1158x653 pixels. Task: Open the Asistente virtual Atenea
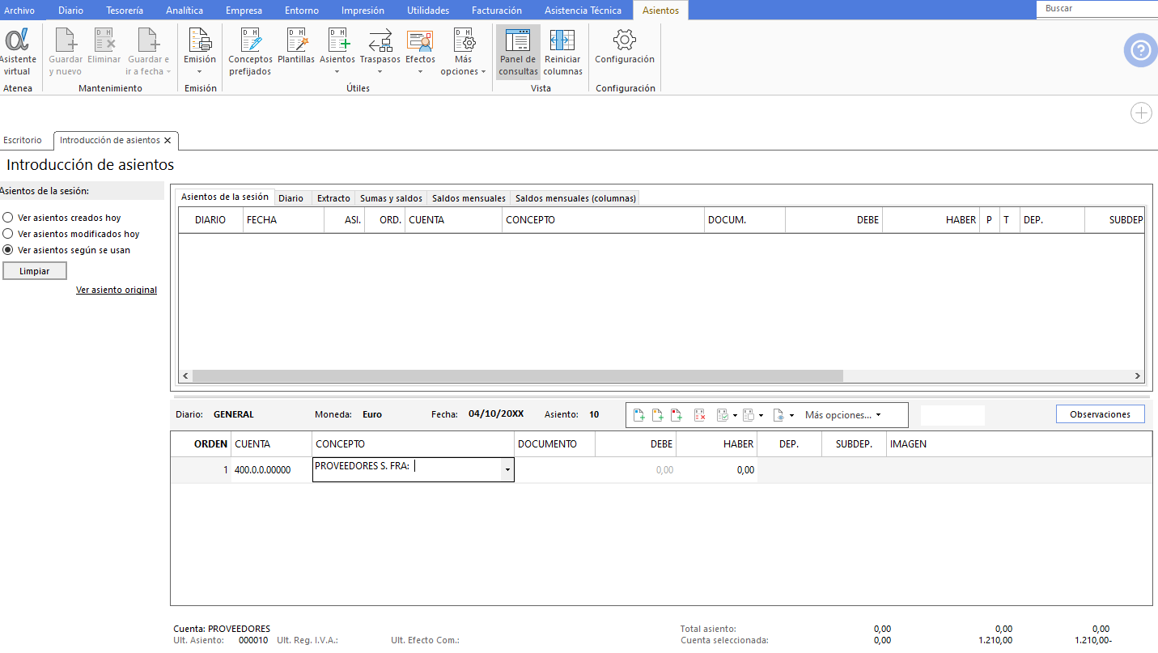(x=17, y=52)
